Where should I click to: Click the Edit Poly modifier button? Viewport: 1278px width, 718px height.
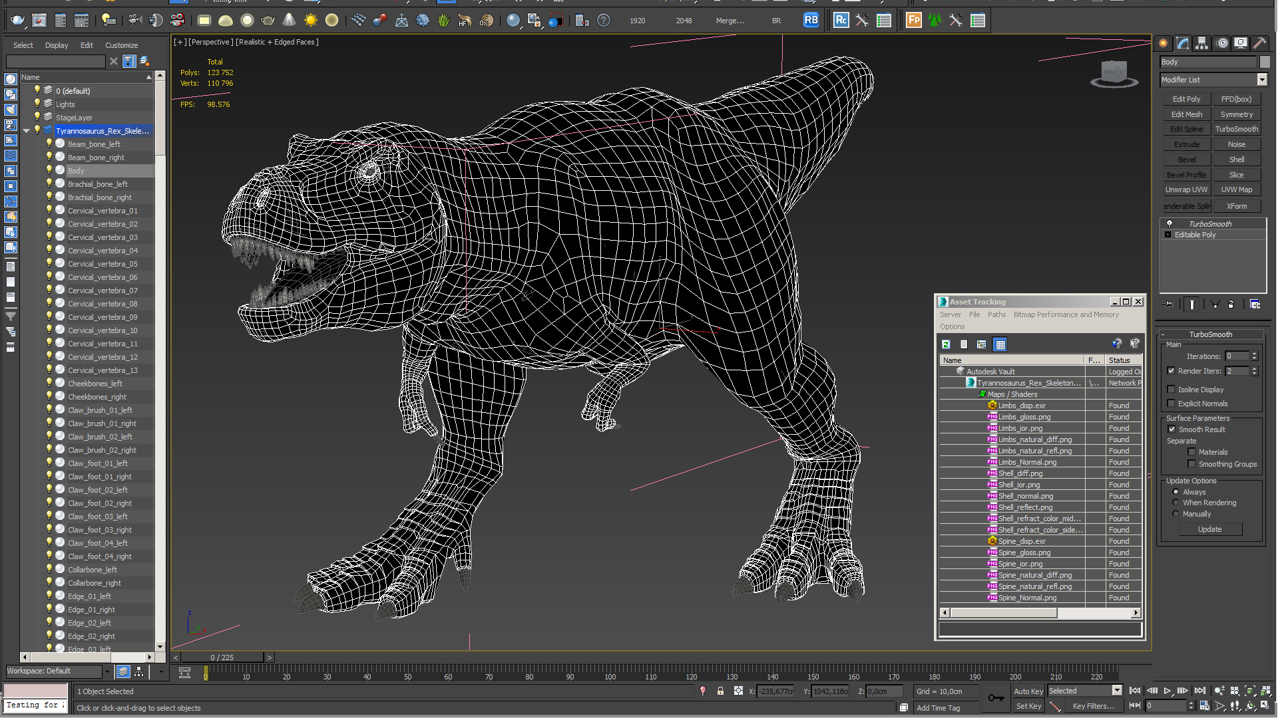[1186, 99]
